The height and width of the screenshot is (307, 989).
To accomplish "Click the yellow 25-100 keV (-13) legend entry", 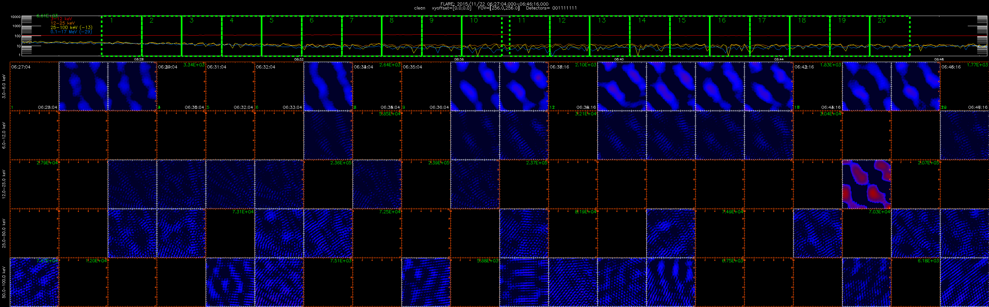I will pyautogui.click(x=71, y=27).
